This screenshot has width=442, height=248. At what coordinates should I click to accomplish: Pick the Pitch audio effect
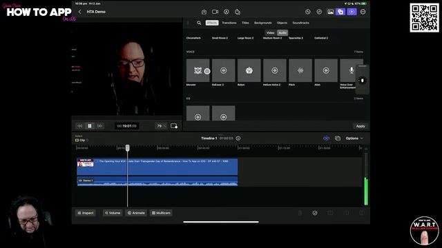click(300, 70)
